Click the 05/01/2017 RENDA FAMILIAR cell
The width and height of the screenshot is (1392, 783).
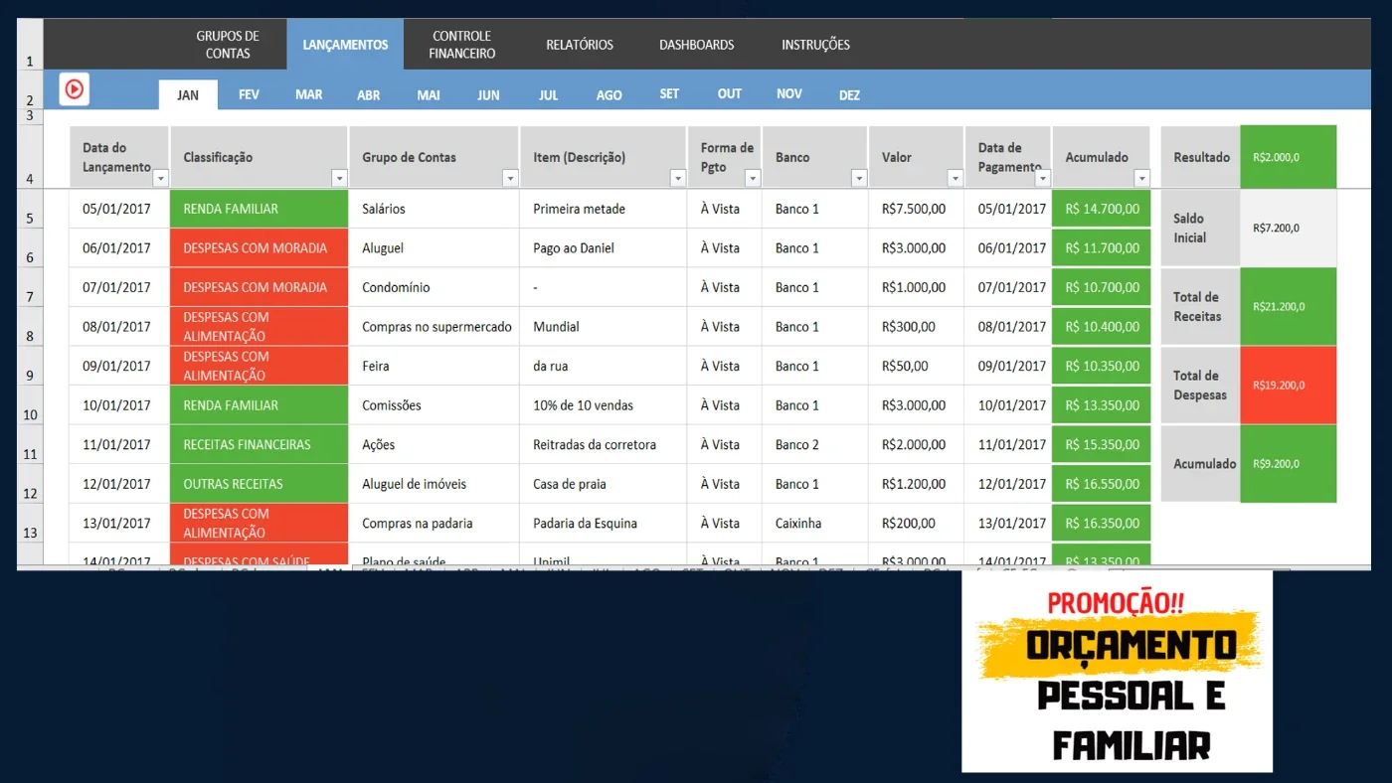(x=260, y=209)
